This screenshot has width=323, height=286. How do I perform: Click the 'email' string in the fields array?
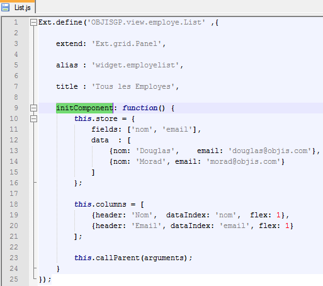(177, 129)
